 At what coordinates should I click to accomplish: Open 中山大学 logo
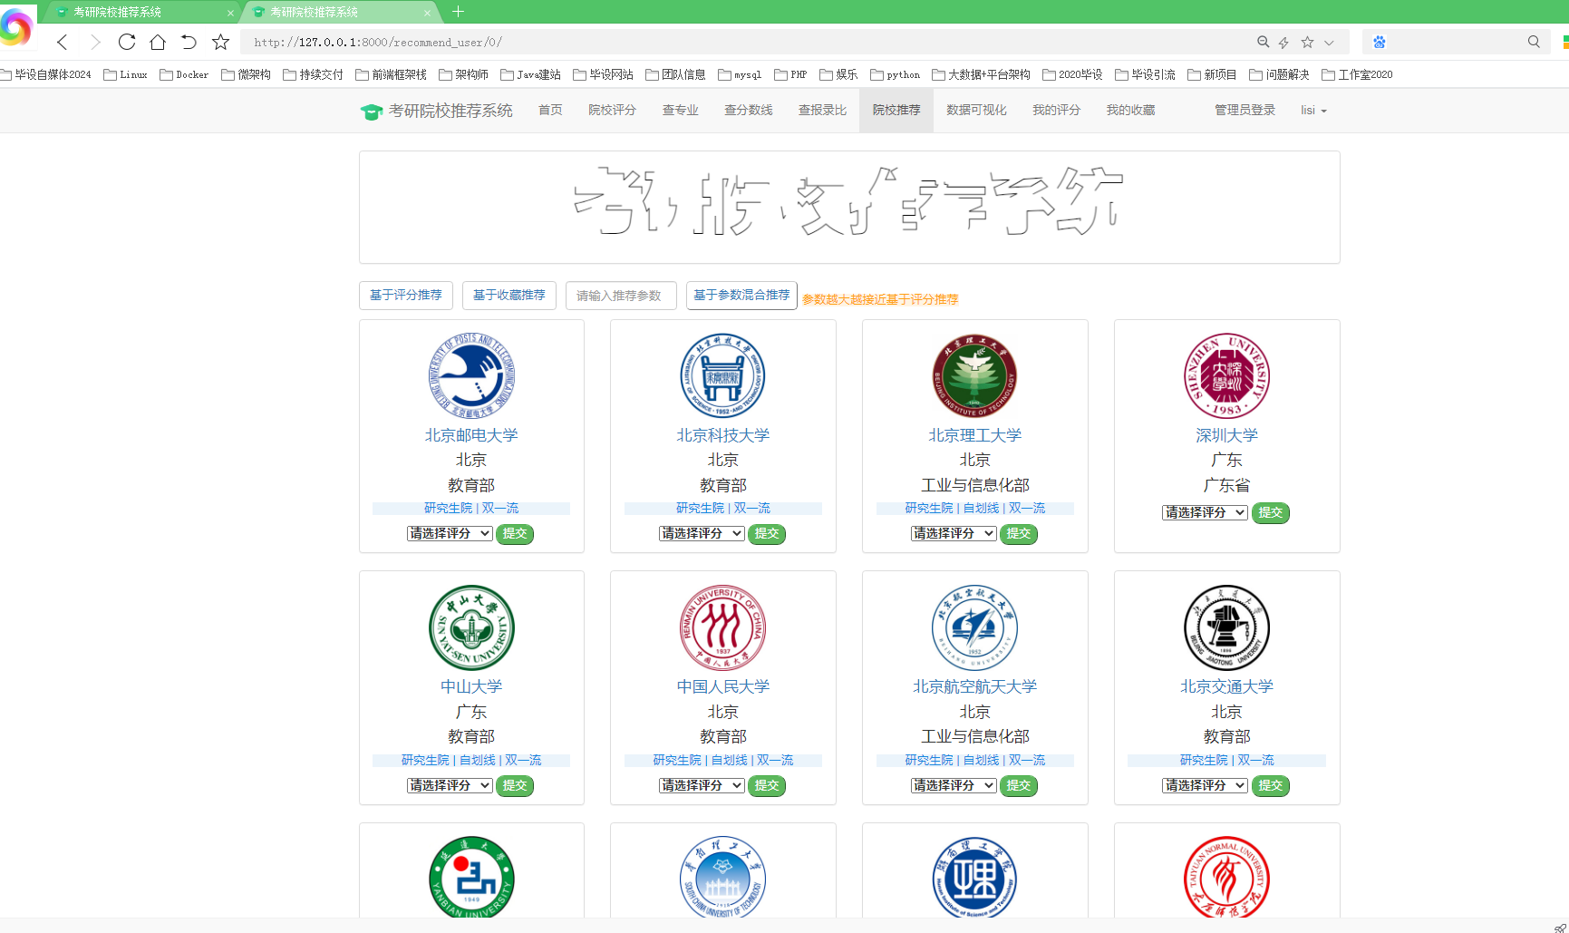(471, 627)
